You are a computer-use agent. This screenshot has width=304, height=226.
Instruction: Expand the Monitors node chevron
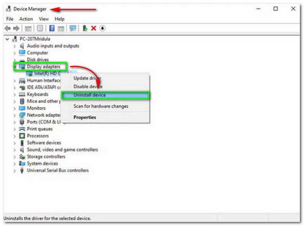[14, 108]
